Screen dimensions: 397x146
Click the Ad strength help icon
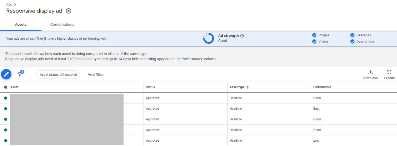pos(242,36)
